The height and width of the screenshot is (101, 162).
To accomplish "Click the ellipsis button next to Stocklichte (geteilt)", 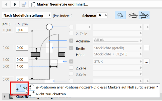I will point(146,48).
